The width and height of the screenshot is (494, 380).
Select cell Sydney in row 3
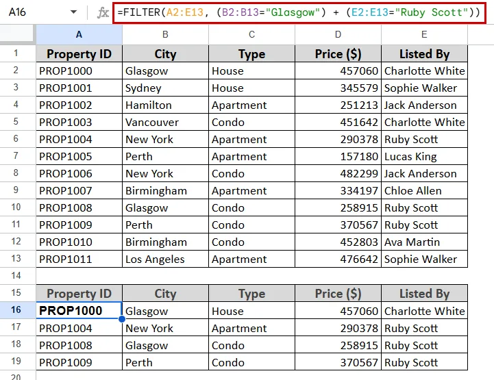(165, 88)
